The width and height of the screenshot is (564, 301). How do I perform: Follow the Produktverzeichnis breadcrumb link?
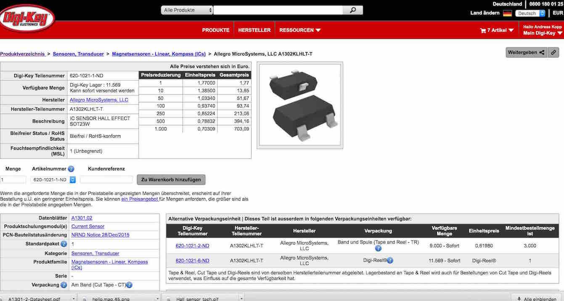point(22,54)
